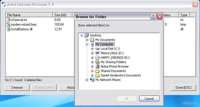Sort by Type column header
The height and width of the screenshot is (107, 200).
[184, 15]
